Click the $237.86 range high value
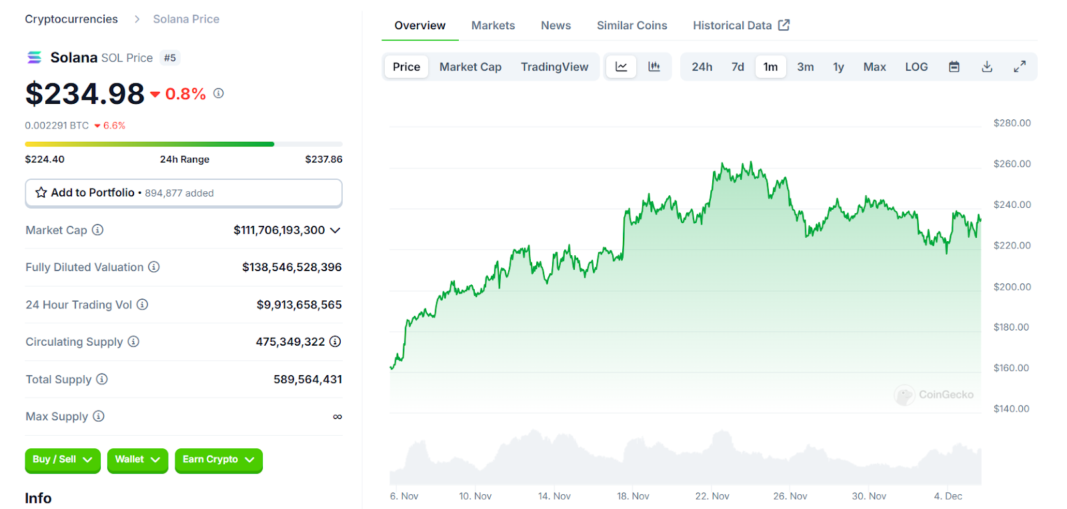Image resolution: width=1067 pixels, height=509 pixels. click(x=323, y=159)
